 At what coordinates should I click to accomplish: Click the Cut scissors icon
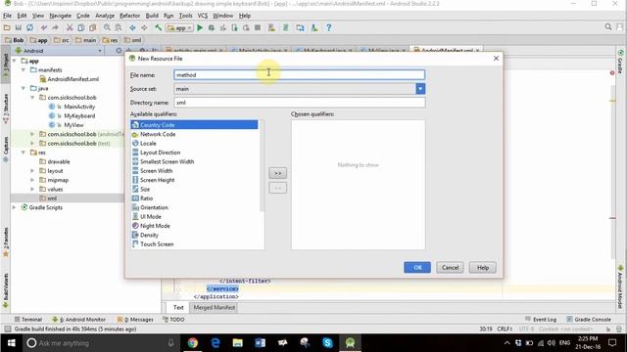click(70, 27)
